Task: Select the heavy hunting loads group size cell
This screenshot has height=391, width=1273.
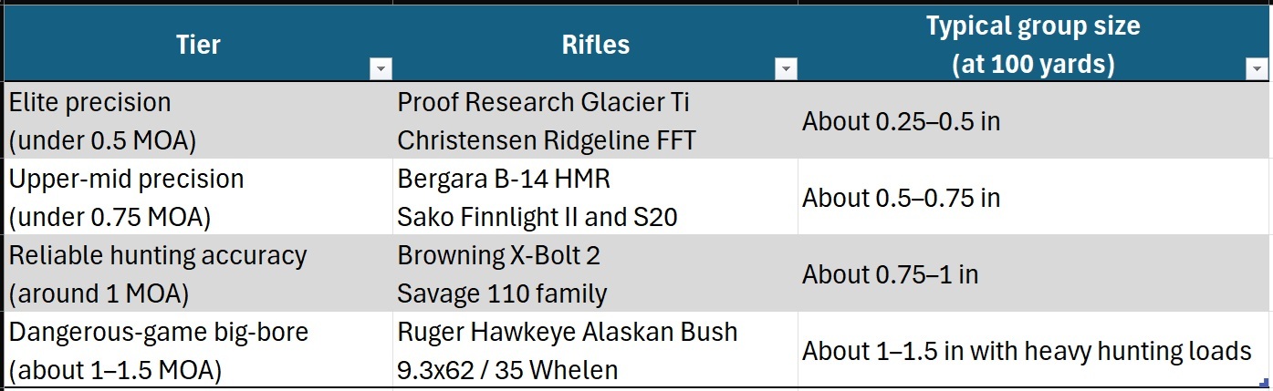Action: 1027,351
